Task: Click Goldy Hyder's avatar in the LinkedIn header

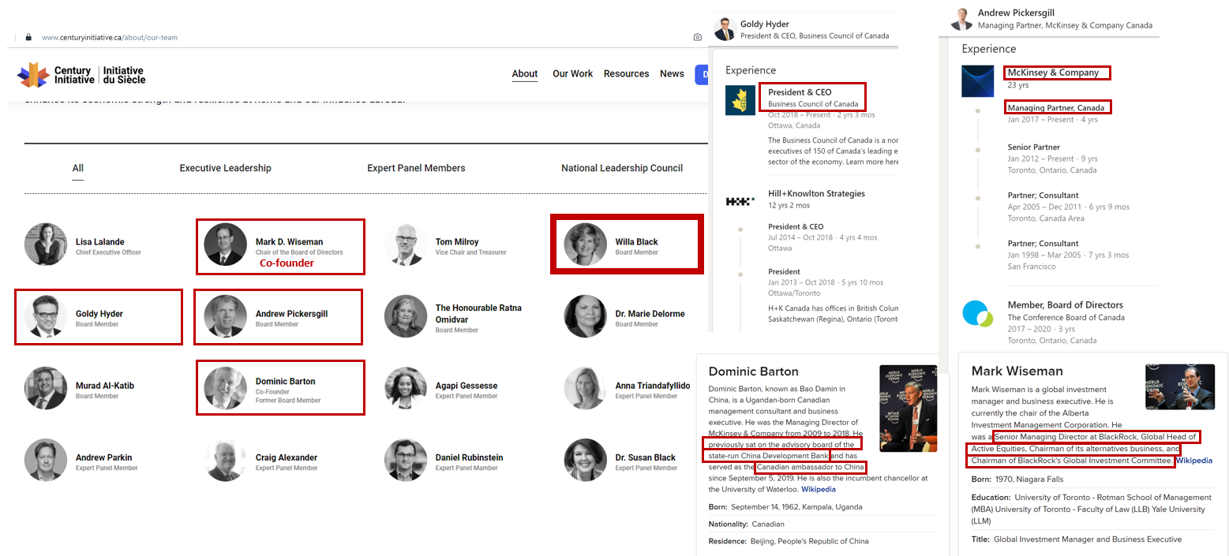Action: pyautogui.click(x=725, y=29)
